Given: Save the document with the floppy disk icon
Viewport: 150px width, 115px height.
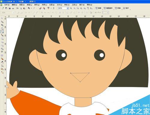Looking at the screenshot, I should tap(10, 8).
